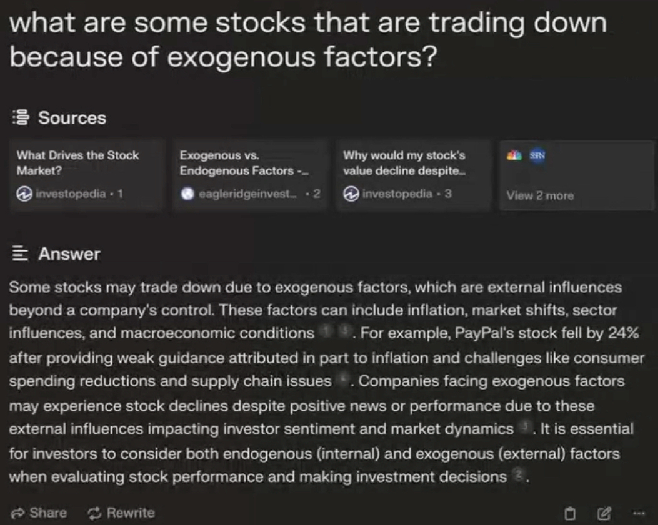Click the SBN source icon
This screenshot has width=658, height=525.
coord(537,155)
